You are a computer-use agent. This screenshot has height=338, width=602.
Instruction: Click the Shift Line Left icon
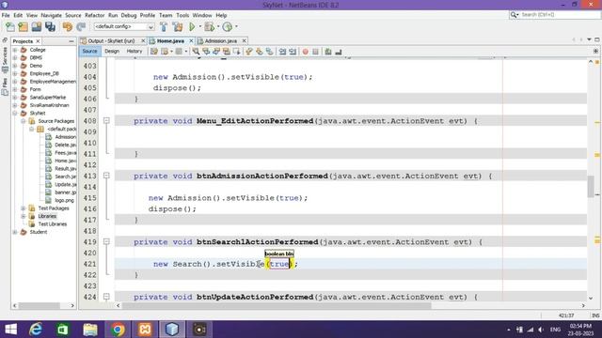tap(282, 52)
